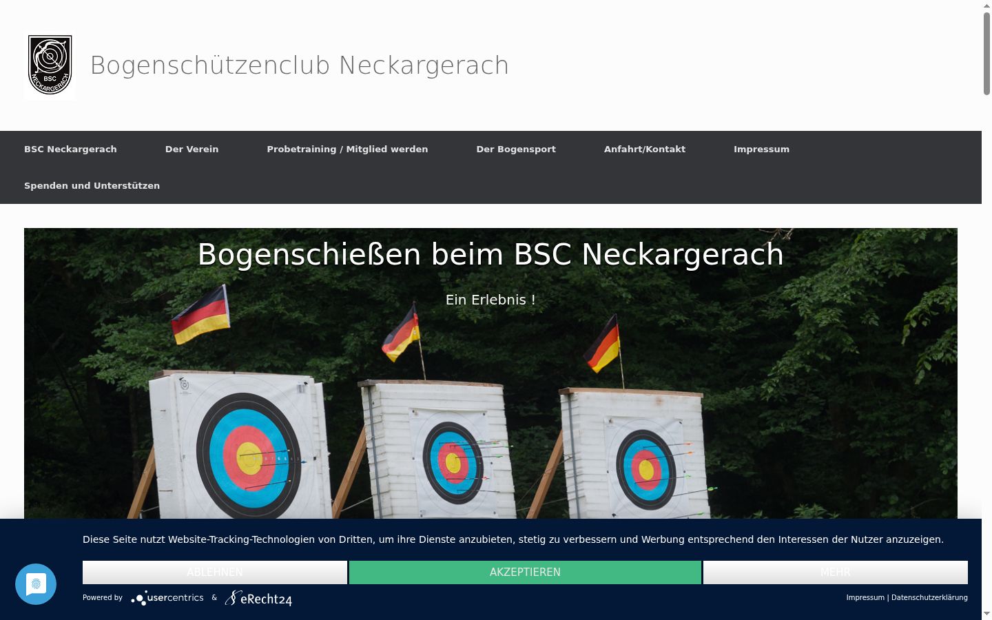Click the scrollbar down arrow

[986, 614]
